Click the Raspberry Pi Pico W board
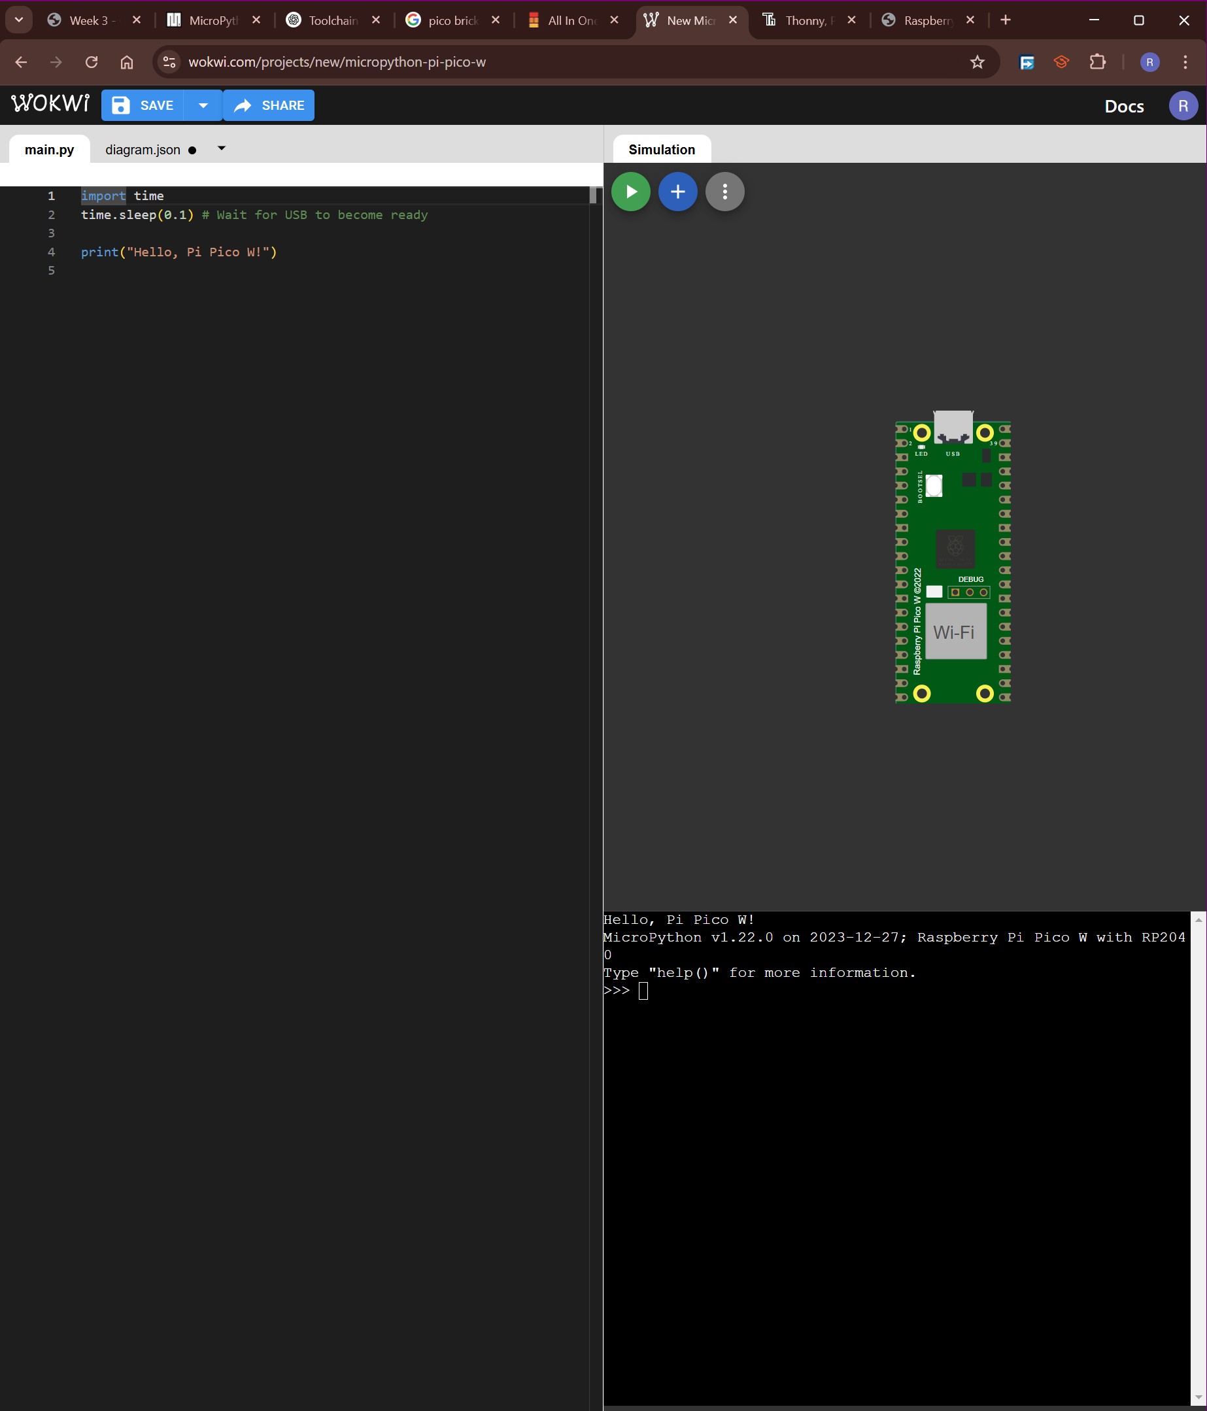 pyautogui.click(x=952, y=557)
